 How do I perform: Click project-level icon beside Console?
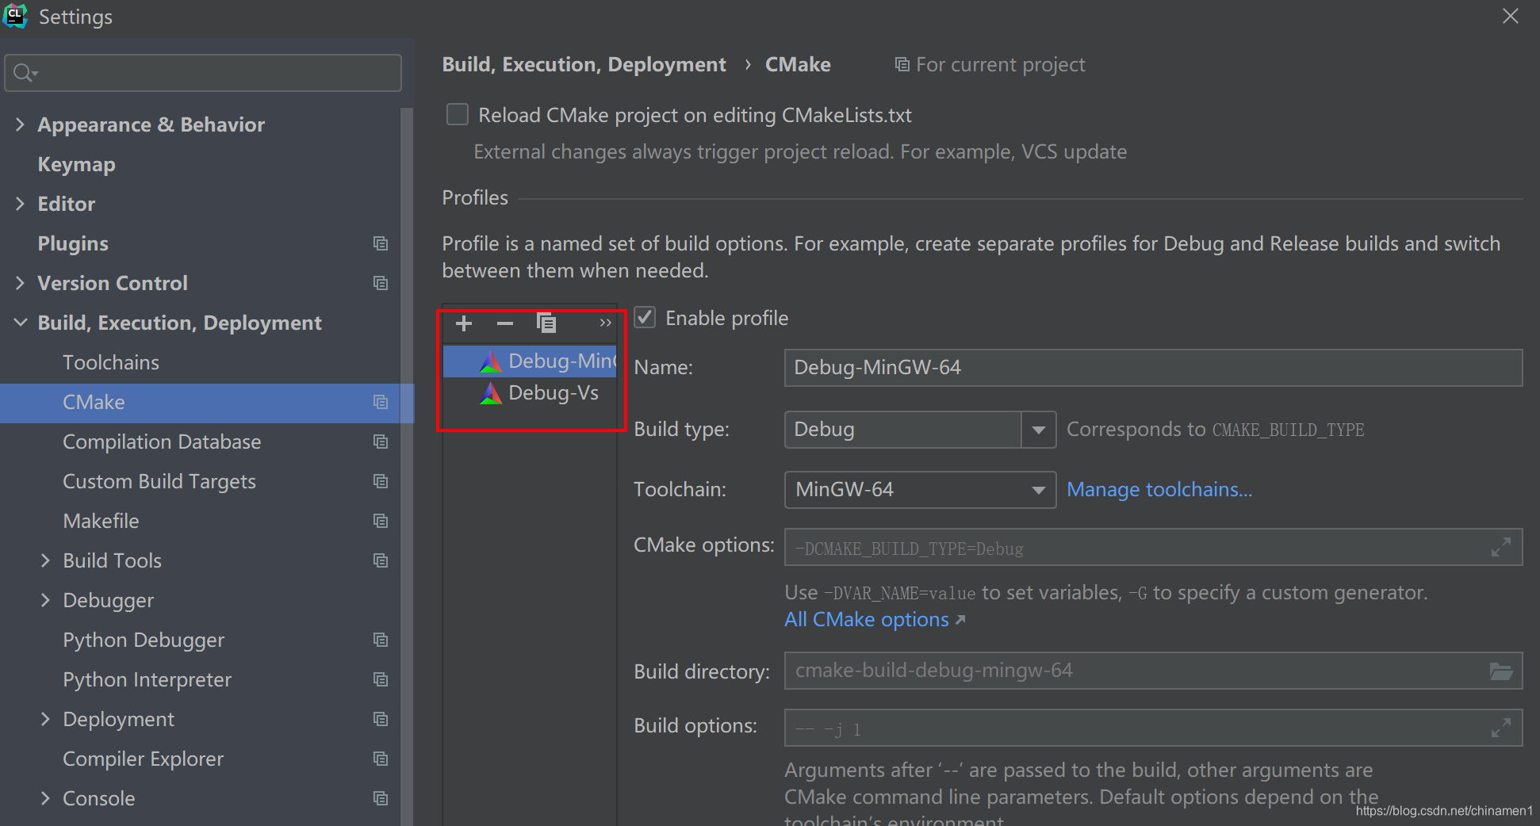(381, 798)
